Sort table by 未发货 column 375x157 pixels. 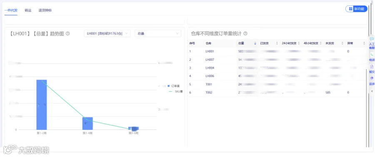[x=342, y=43]
